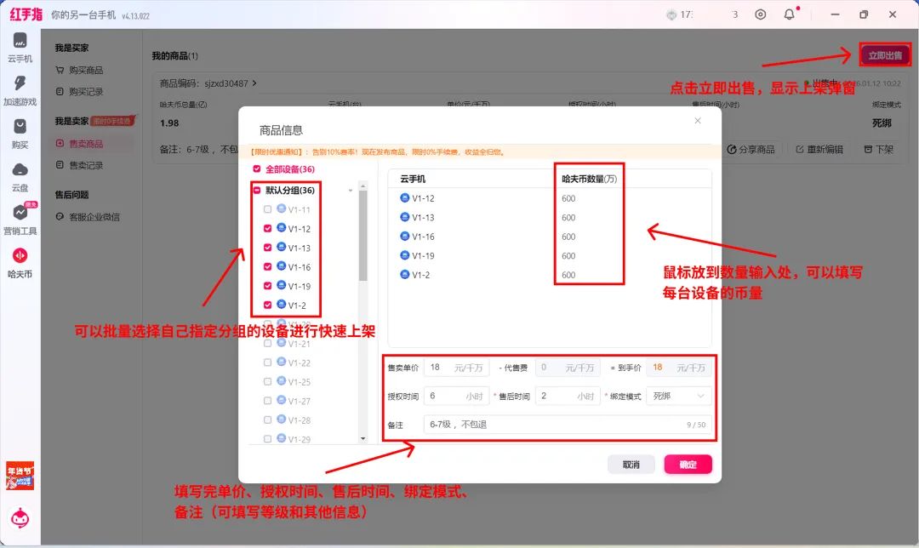Click the 授权时间 hours input field

(456, 397)
